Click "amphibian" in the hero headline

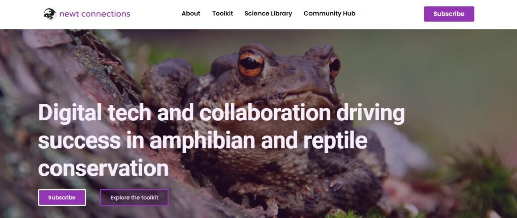[202, 140]
